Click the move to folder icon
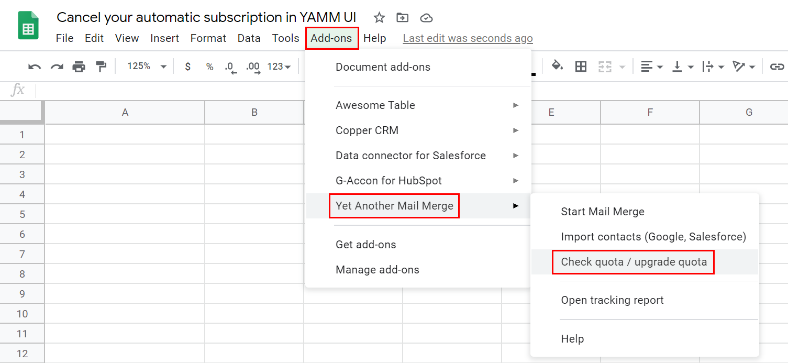 (402, 18)
